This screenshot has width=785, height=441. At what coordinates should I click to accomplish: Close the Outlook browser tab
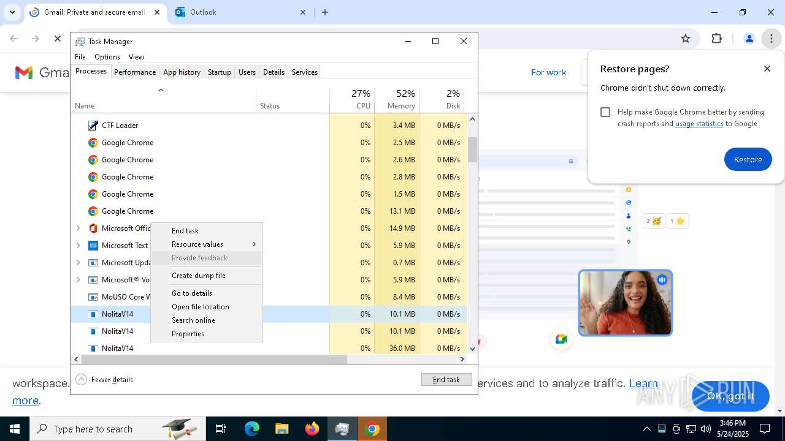click(x=303, y=12)
